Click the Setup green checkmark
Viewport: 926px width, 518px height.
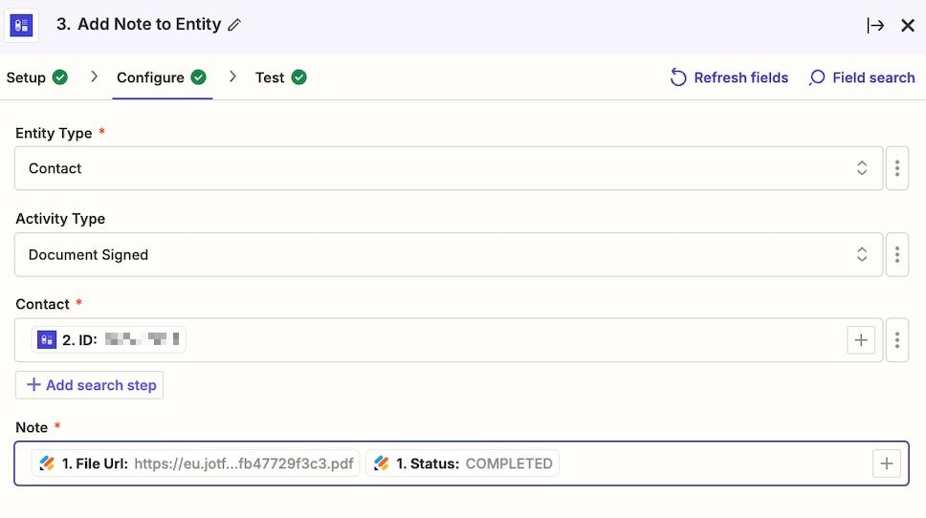[60, 77]
